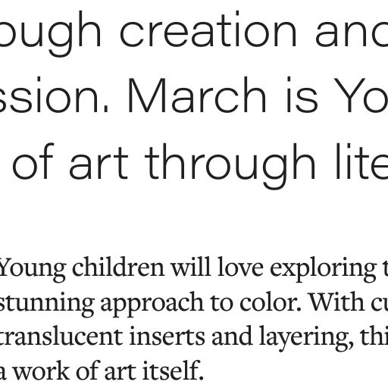This screenshot has height=388, width=388.
Task: Click the word 'color.' in the paragraph
Action: [271, 302]
